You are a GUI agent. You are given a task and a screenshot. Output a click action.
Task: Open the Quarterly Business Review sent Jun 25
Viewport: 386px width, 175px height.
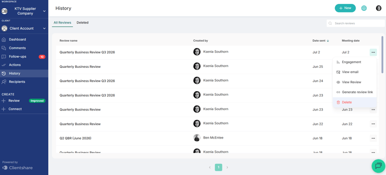click(x=80, y=67)
